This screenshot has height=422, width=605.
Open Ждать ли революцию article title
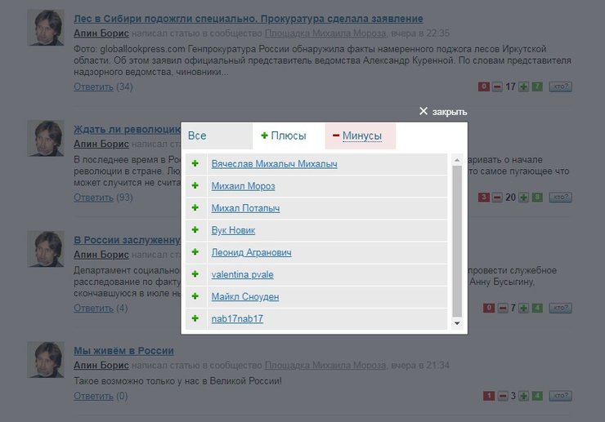click(x=127, y=129)
